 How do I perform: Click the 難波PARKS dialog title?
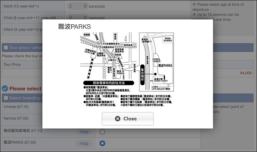point(74,26)
